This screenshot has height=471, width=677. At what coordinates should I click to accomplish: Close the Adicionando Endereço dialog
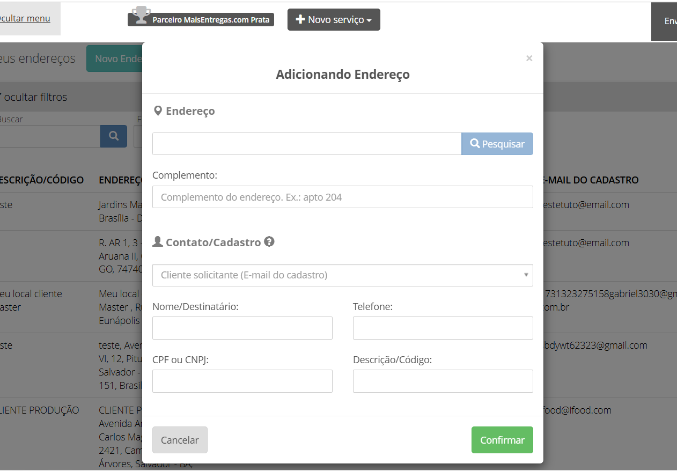tap(529, 58)
